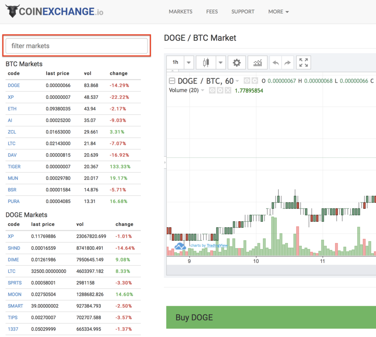
Task: Click the vol column header in BTC Markets
Action: (x=87, y=73)
